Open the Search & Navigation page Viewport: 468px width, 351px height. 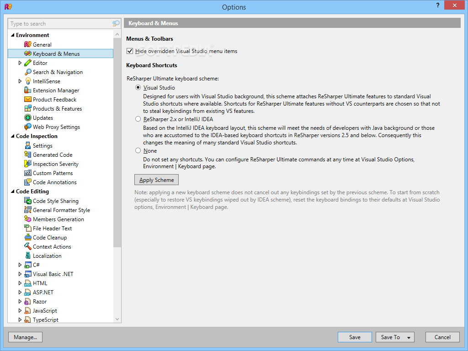[58, 72]
